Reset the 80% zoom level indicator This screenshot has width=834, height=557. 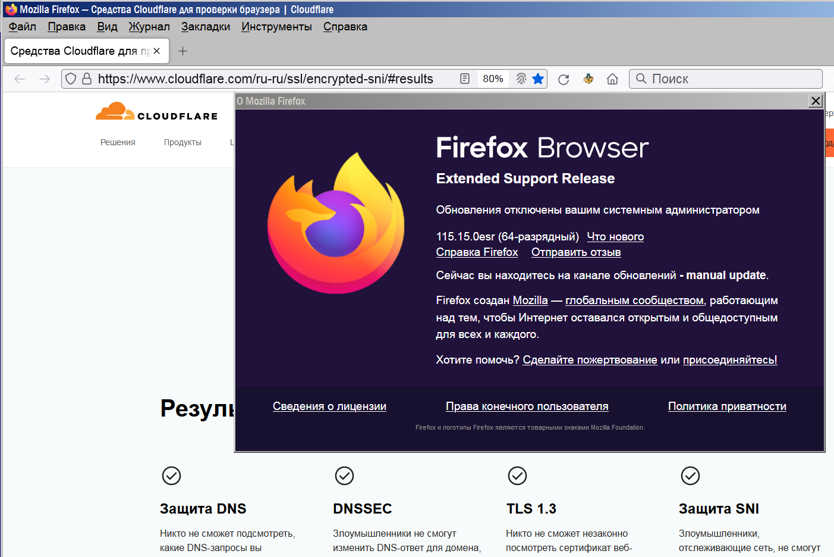click(x=493, y=79)
